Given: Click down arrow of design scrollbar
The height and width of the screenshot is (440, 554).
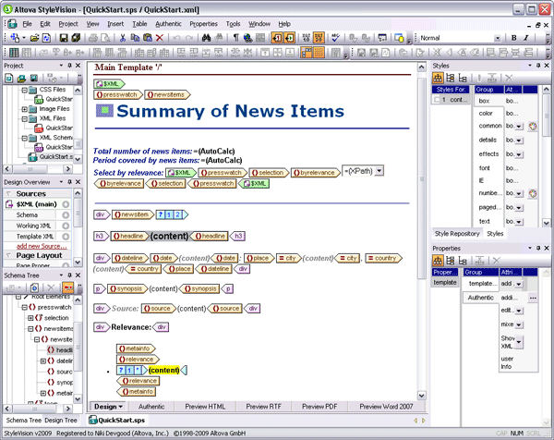Looking at the screenshot, I should click(x=422, y=396).
